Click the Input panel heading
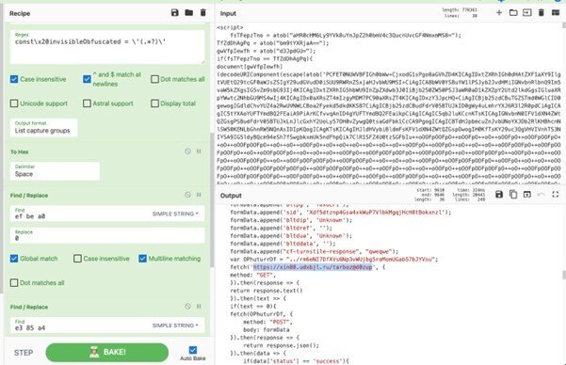 tap(228, 13)
